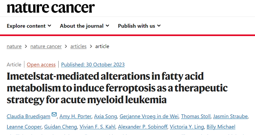Click the Published 30 October 2023 date
The width and height of the screenshot is (255, 135).
(93, 65)
